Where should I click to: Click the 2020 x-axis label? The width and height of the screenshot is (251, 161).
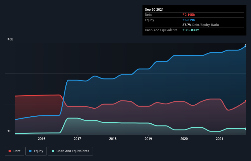pos(184,139)
